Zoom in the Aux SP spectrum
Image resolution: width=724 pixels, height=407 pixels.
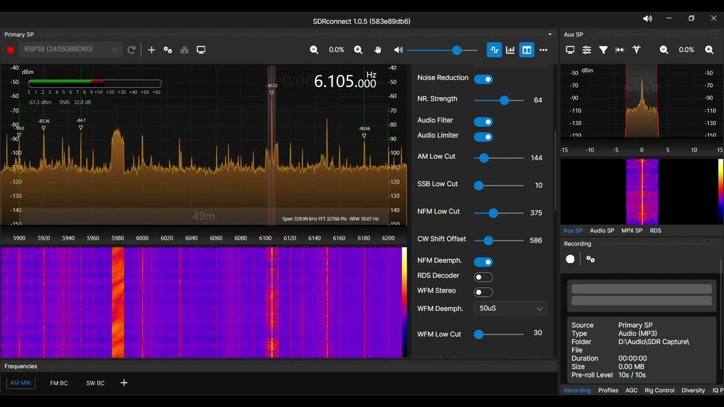pos(709,50)
